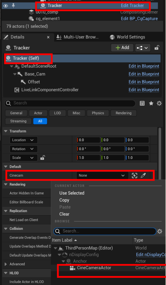166x285 pixels.
Task: Click the favorites star icon
Action: pyautogui.click(x=151, y=104)
